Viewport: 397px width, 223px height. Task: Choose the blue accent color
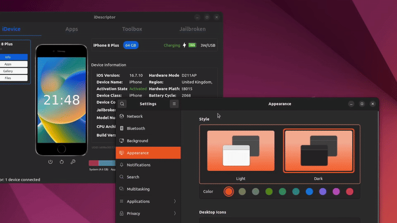pos(309,191)
